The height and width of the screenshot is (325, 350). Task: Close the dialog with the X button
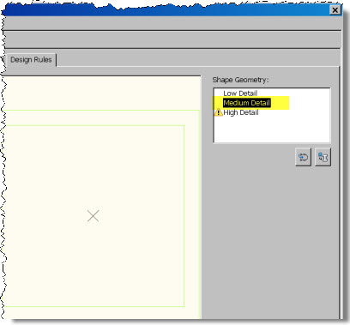335,10
